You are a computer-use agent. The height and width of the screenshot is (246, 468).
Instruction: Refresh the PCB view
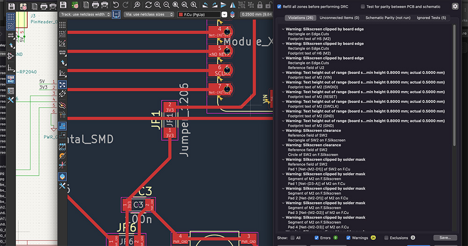(x=148, y=5)
